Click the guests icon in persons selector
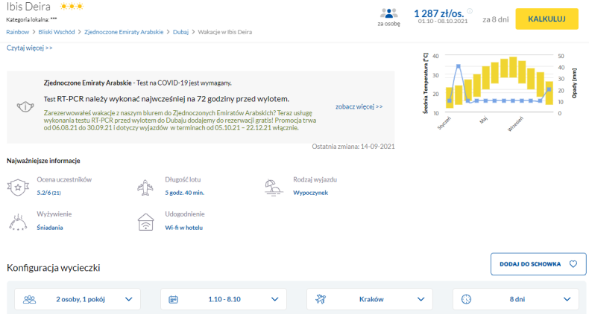 (x=29, y=299)
